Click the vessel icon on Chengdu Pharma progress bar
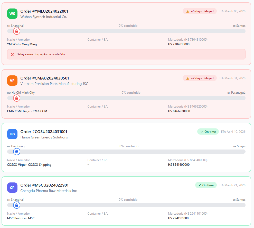Viewport: 254px width, 228px height. tap(16, 205)
